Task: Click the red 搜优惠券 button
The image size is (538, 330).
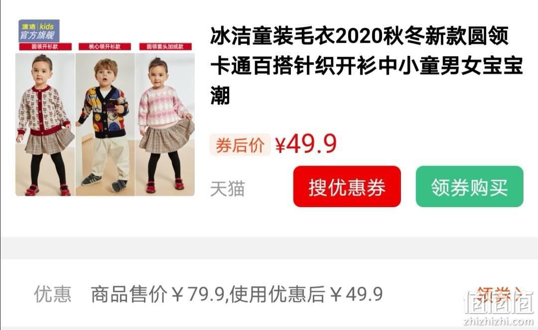Action: coord(347,187)
